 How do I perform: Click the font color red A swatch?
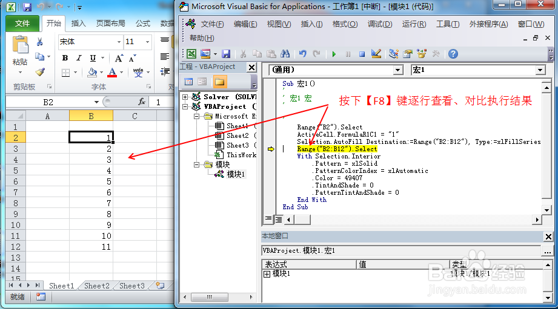click(112, 73)
